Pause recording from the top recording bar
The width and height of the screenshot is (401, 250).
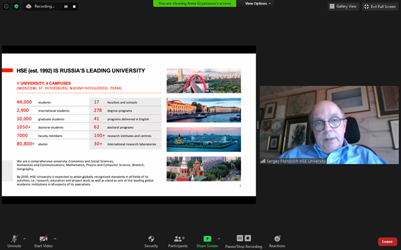click(x=66, y=6)
